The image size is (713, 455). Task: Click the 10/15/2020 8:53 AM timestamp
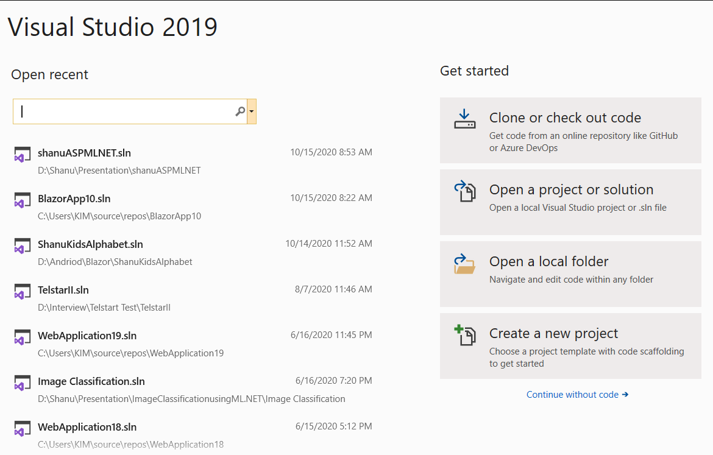pyautogui.click(x=331, y=152)
